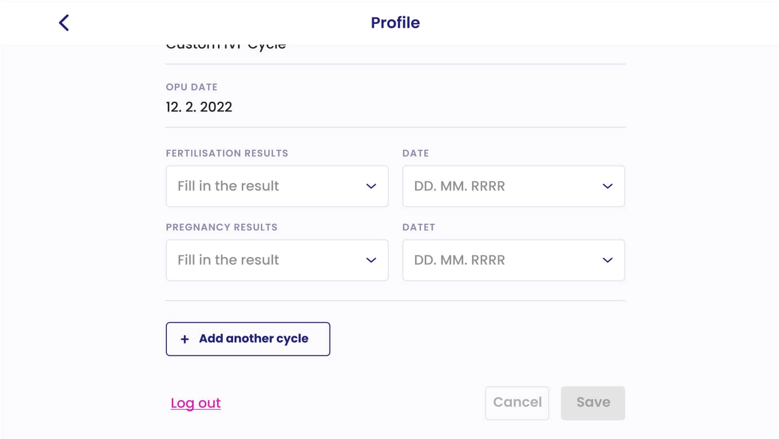Open the fertilisation DATE picker field
Screen dimensions: 779x439
pyautogui.click(x=513, y=186)
